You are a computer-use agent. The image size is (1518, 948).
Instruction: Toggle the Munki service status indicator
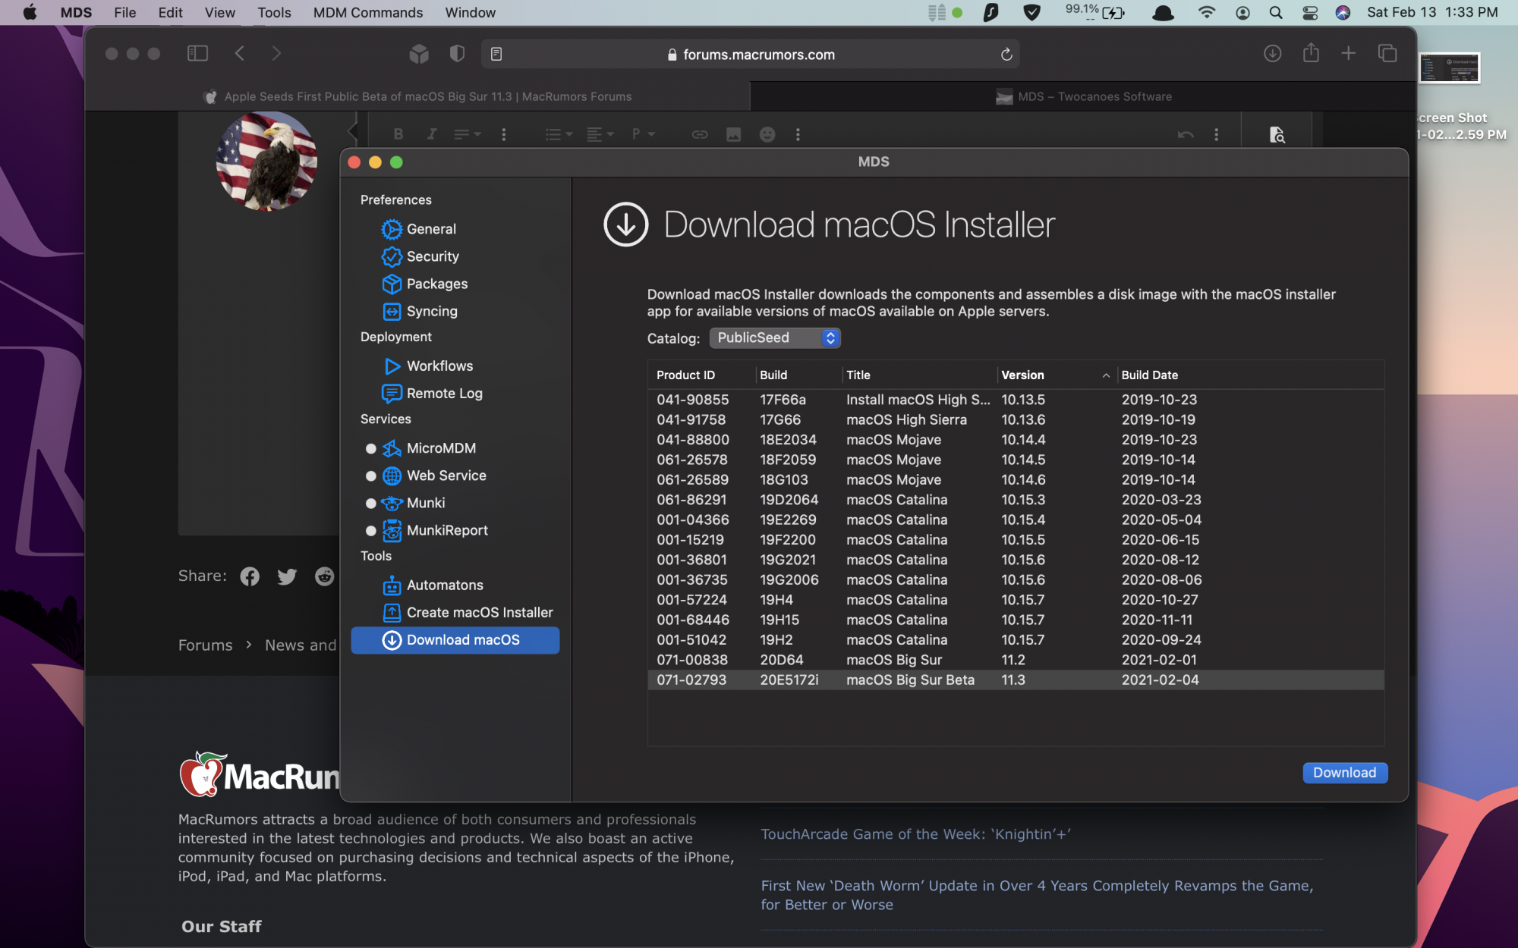pos(370,503)
